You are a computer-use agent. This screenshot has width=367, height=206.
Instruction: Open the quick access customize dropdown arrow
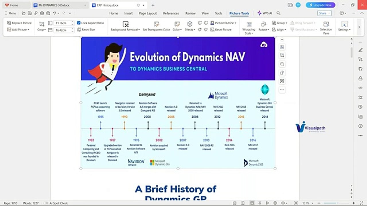click(x=70, y=13)
